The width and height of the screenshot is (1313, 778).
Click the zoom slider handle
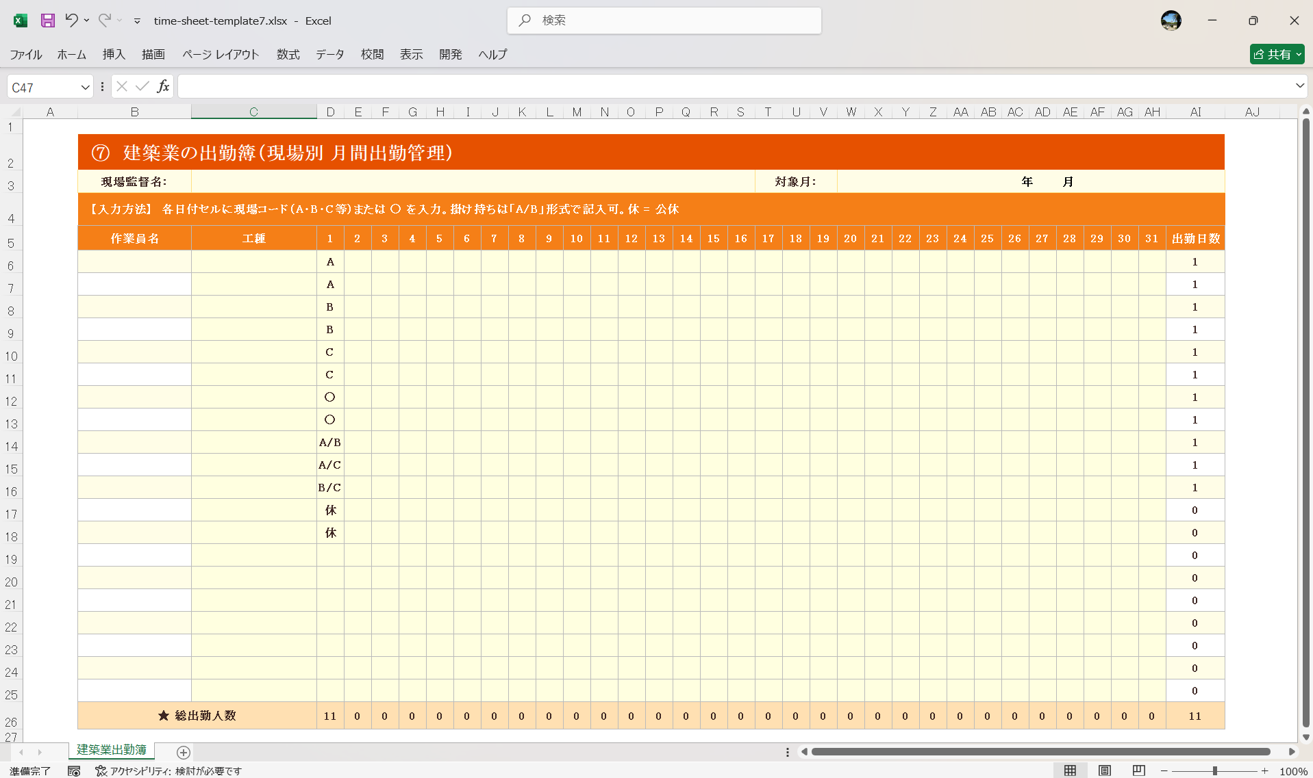tap(1214, 771)
